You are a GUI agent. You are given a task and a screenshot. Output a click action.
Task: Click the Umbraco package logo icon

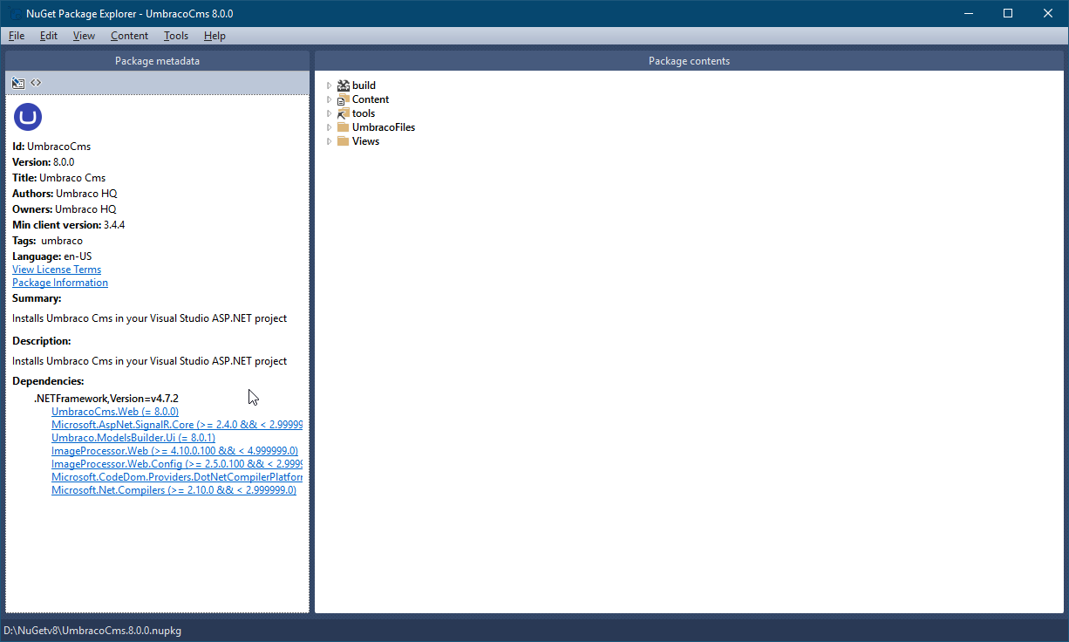pyautogui.click(x=28, y=118)
